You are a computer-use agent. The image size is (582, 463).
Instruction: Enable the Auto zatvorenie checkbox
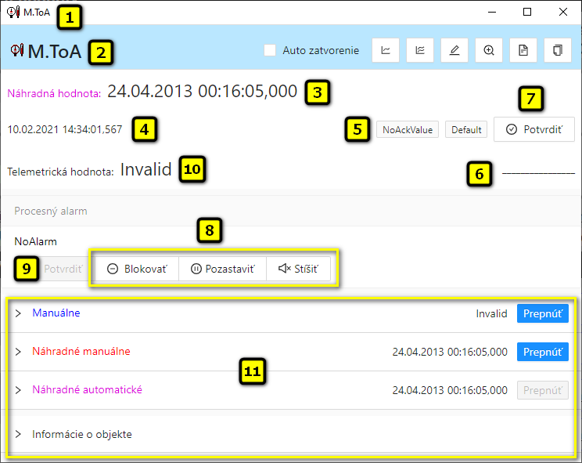point(270,50)
